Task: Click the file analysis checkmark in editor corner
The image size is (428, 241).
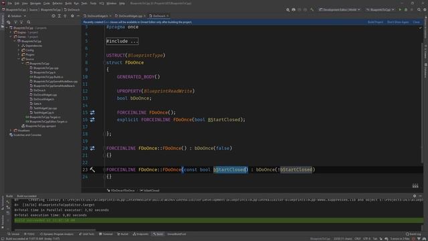Action: (x=420, y=28)
